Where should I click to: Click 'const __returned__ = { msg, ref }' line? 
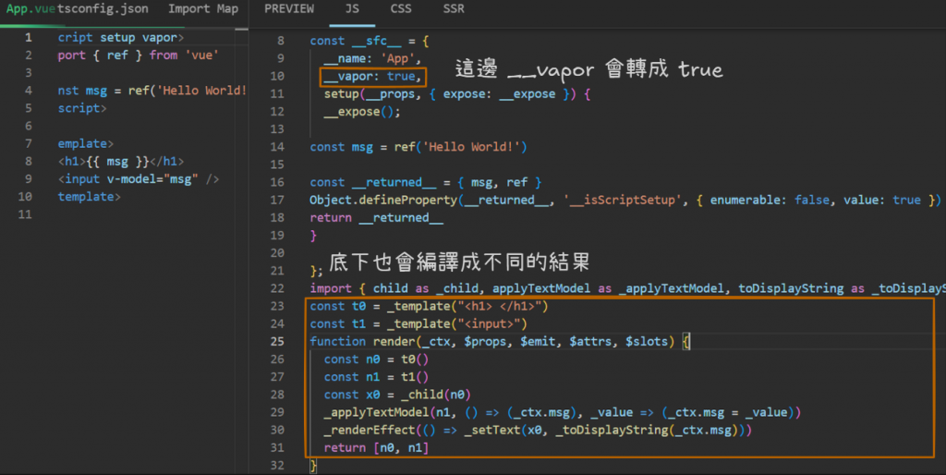click(425, 182)
